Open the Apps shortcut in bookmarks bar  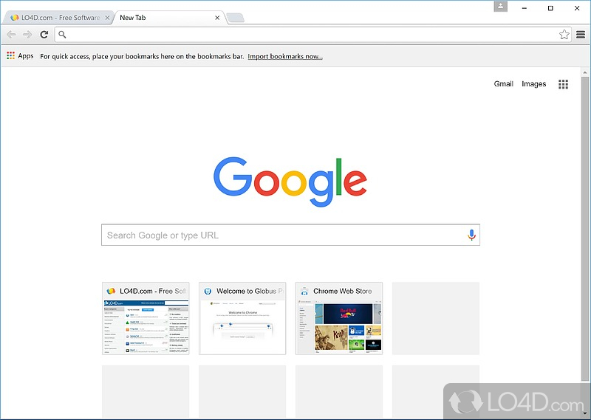pyautogui.click(x=21, y=56)
